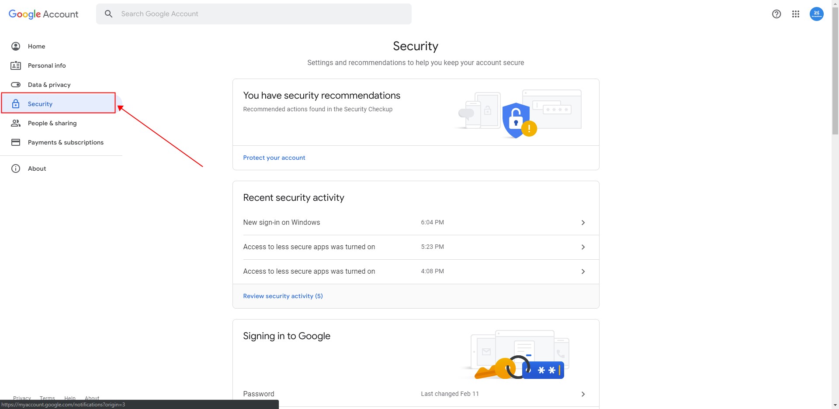Image resolution: width=839 pixels, height=409 pixels.
Task: Click 'New sign-in on Windows' text
Action: click(x=281, y=223)
